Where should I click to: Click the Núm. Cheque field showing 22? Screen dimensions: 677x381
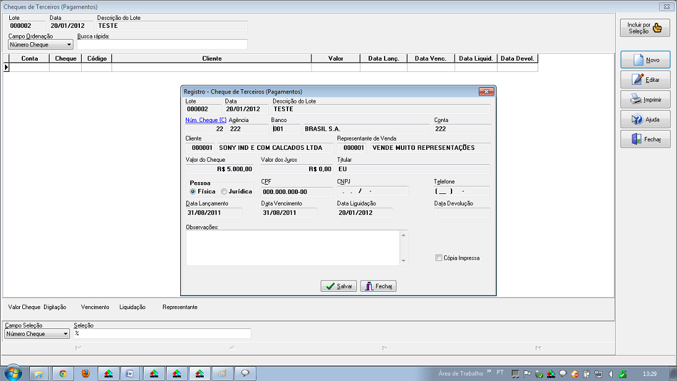click(x=205, y=129)
